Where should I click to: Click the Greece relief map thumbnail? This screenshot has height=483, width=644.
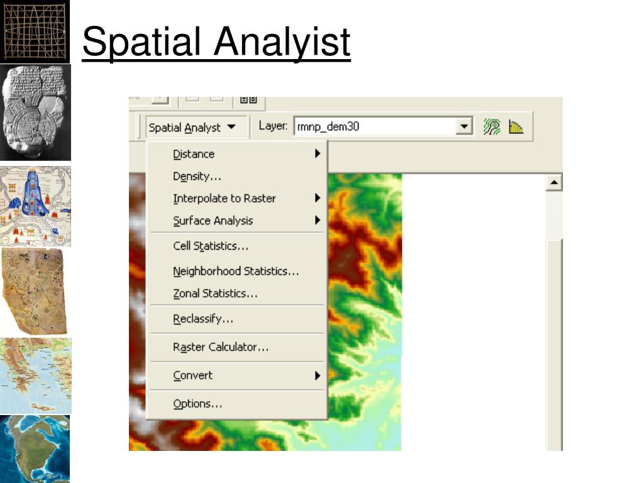click(x=36, y=376)
